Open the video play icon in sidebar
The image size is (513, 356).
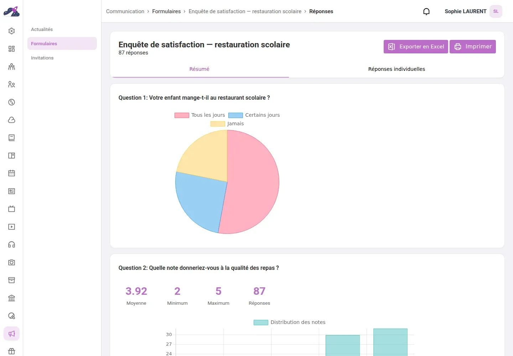tap(11, 227)
